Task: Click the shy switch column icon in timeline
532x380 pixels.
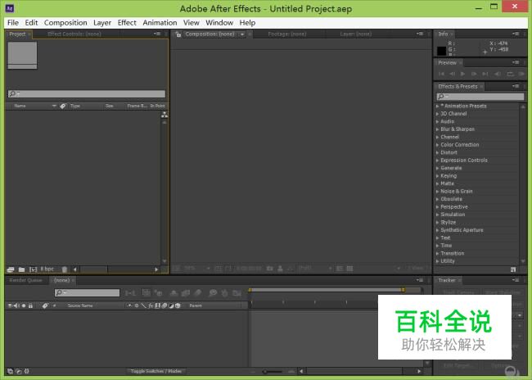Action: coord(129,305)
